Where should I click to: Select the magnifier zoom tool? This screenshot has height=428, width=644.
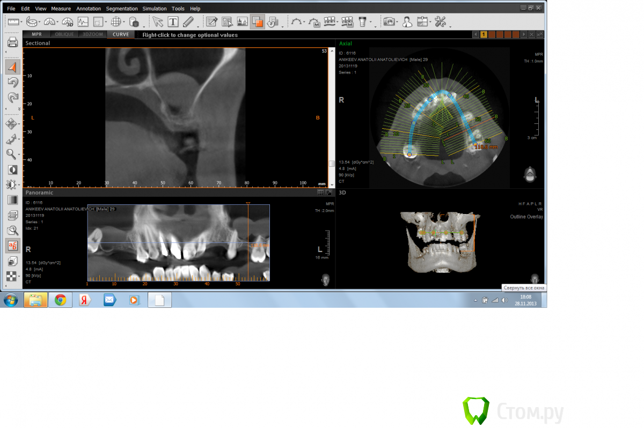click(x=11, y=154)
